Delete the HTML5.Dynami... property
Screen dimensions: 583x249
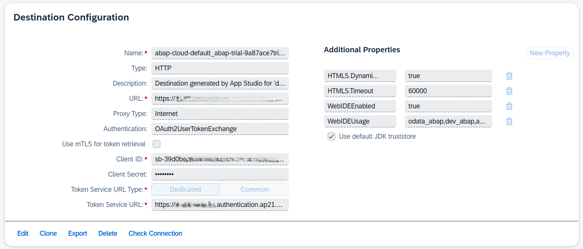[509, 76]
